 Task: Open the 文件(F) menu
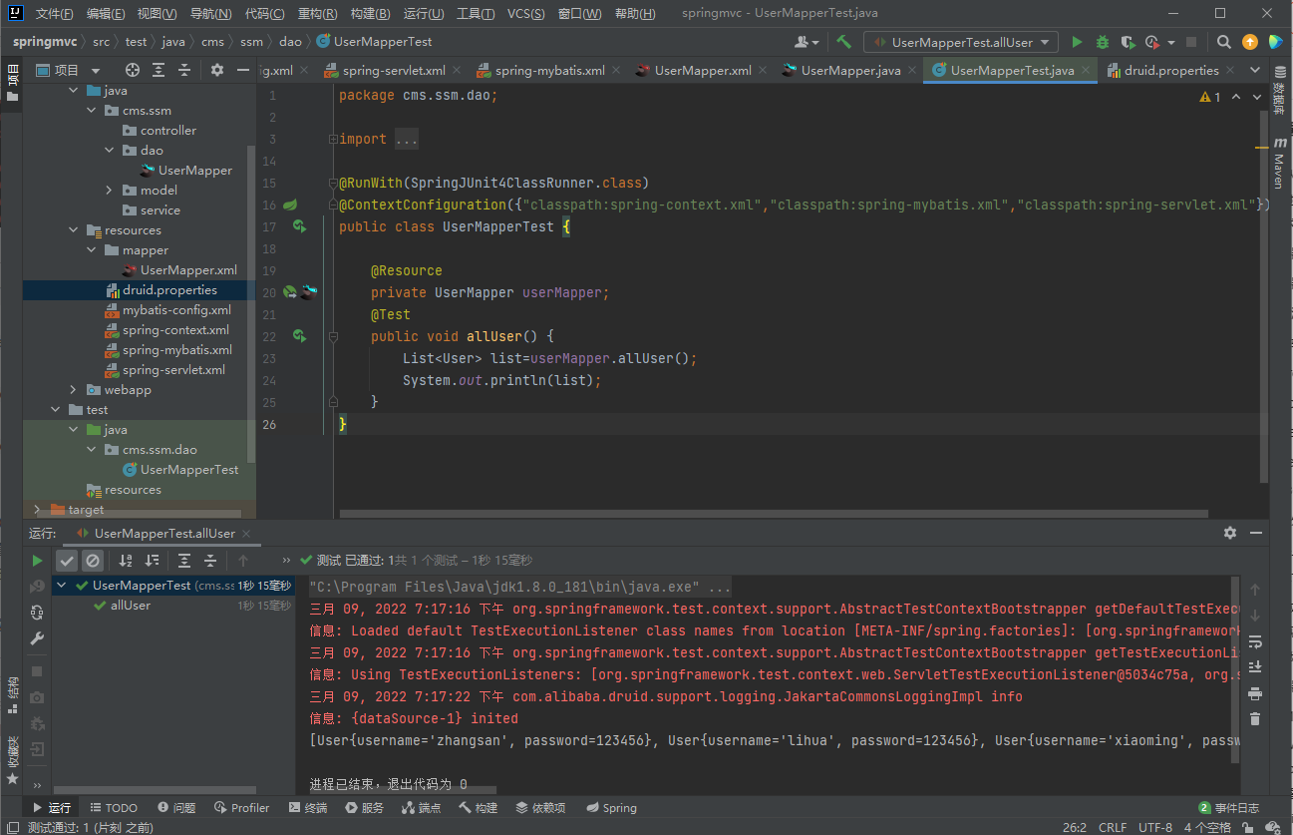click(x=54, y=14)
